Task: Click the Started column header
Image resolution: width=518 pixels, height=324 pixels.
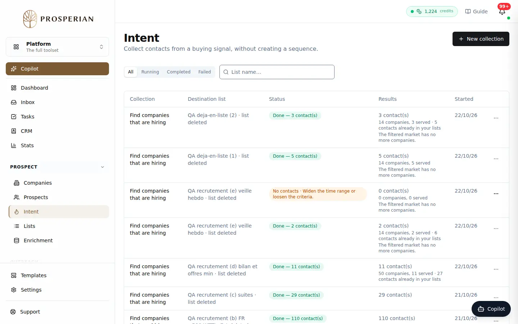Action: (464, 99)
